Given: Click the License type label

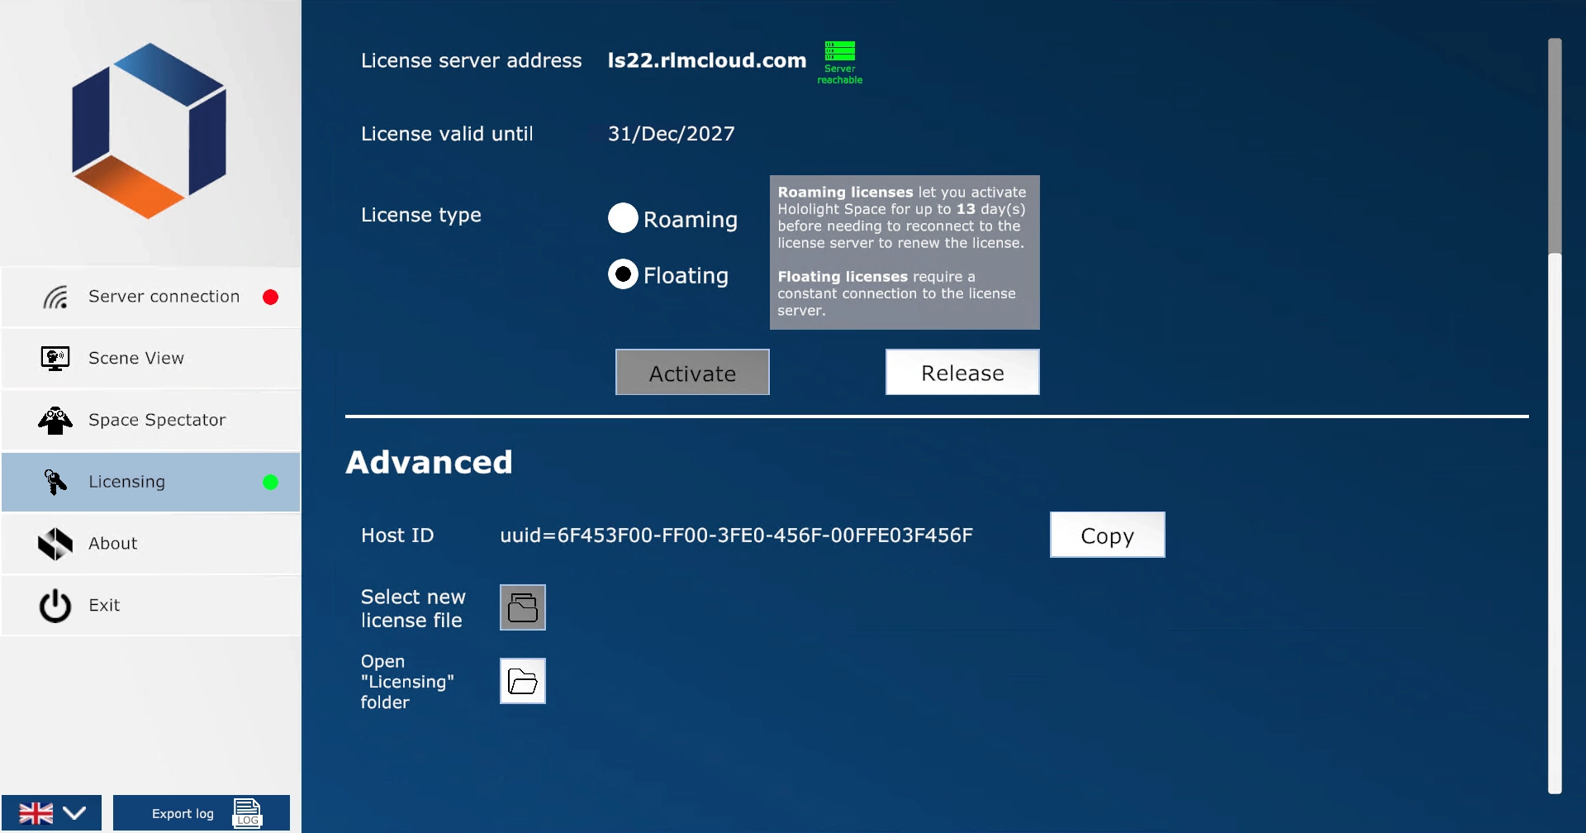Looking at the screenshot, I should (421, 216).
